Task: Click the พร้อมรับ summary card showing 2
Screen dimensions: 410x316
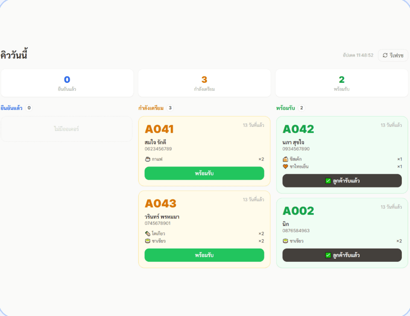Action: pos(342,83)
